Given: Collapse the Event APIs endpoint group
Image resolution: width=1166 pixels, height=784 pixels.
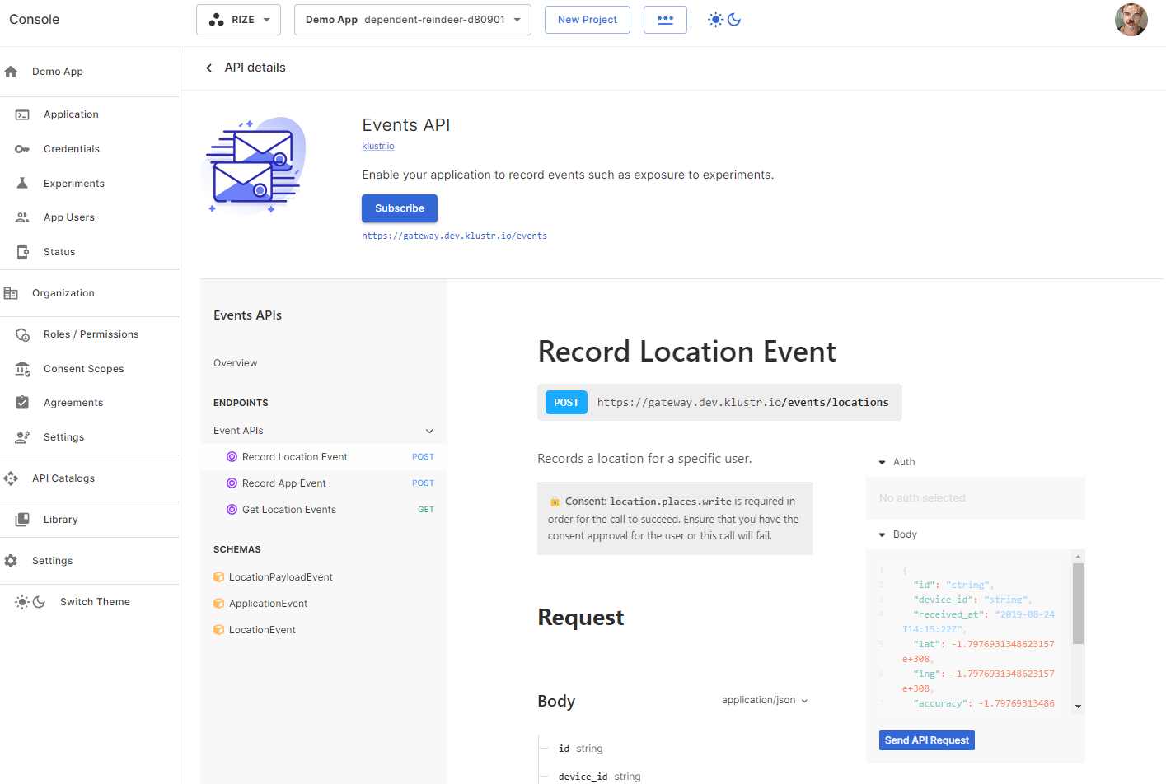Looking at the screenshot, I should click(x=429, y=431).
